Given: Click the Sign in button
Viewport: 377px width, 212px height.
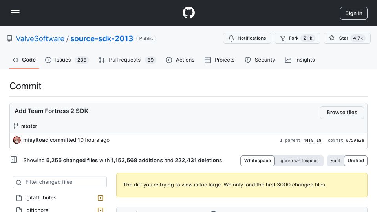Looking at the screenshot, I should click(354, 13).
